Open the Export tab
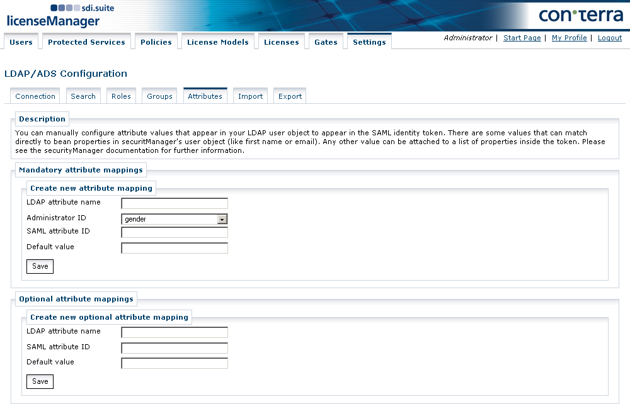 [x=289, y=96]
